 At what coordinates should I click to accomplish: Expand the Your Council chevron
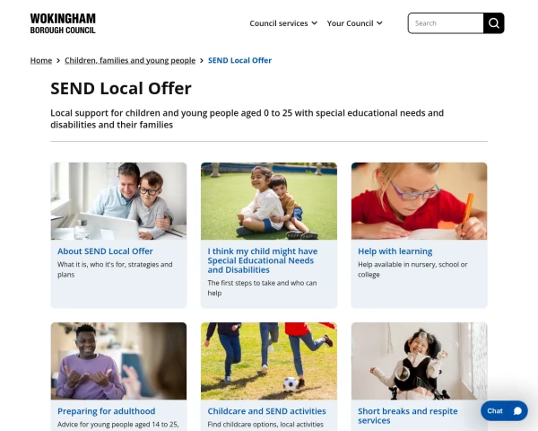pos(379,23)
